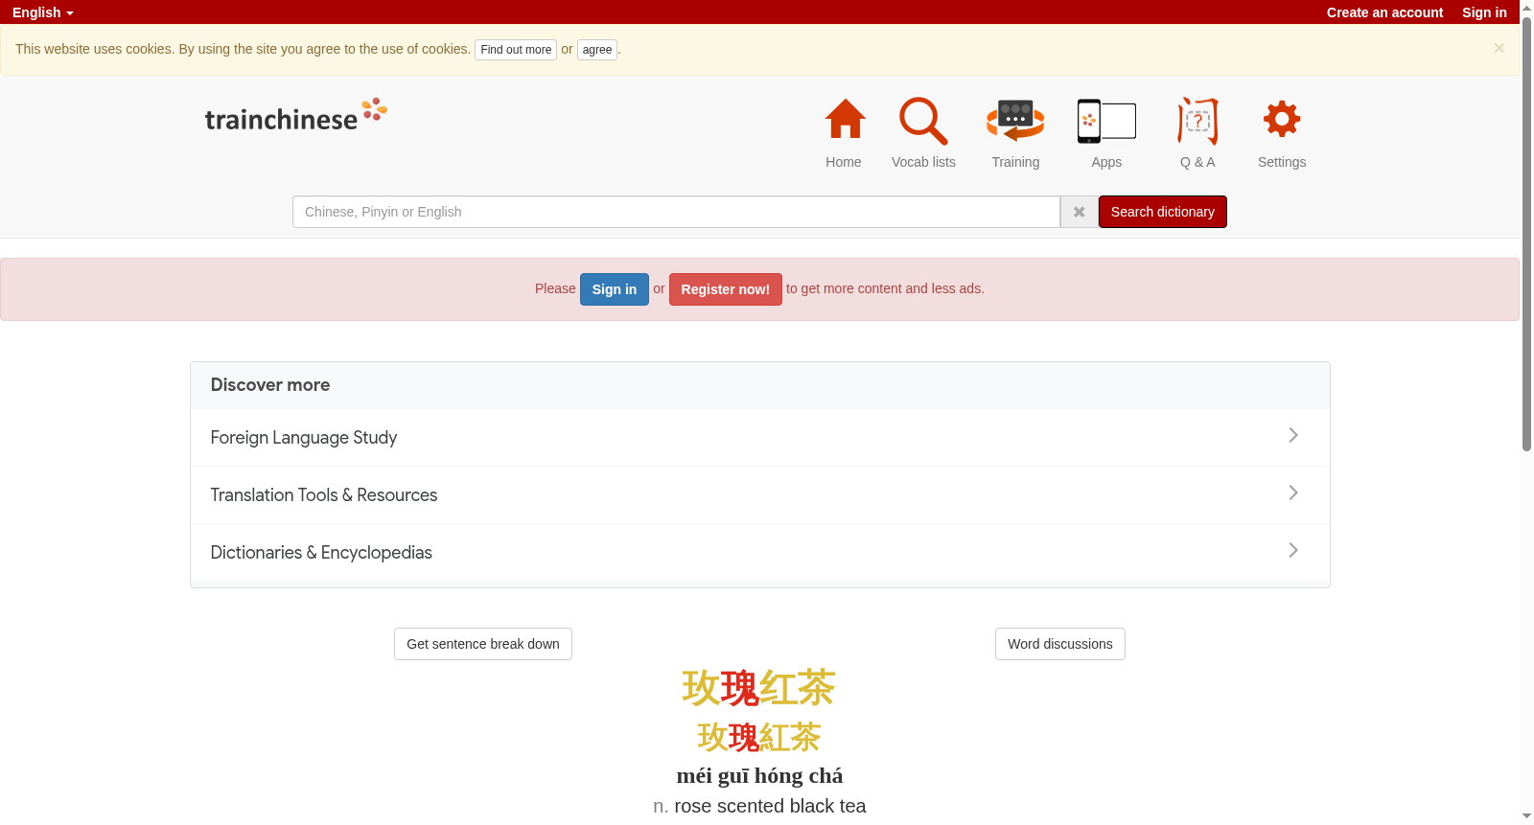Open the Apps devices icon
Viewport: 1534px width, 825px height.
(x=1106, y=121)
